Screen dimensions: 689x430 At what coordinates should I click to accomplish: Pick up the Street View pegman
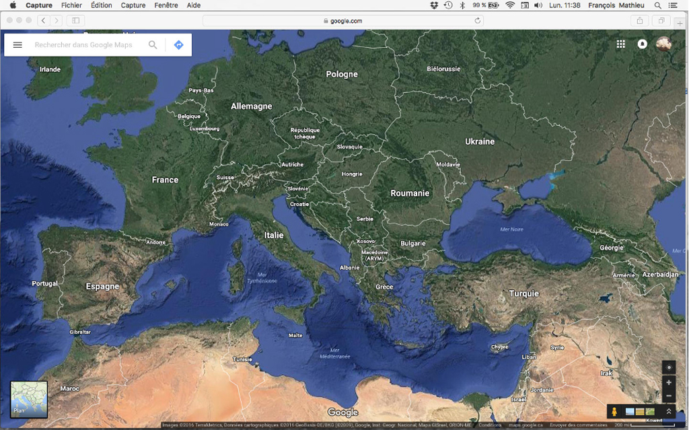(614, 412)
